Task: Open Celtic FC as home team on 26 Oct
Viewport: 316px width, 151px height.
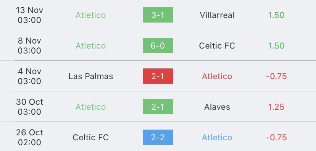Action: pyautogui.click(x=91, y=138)
